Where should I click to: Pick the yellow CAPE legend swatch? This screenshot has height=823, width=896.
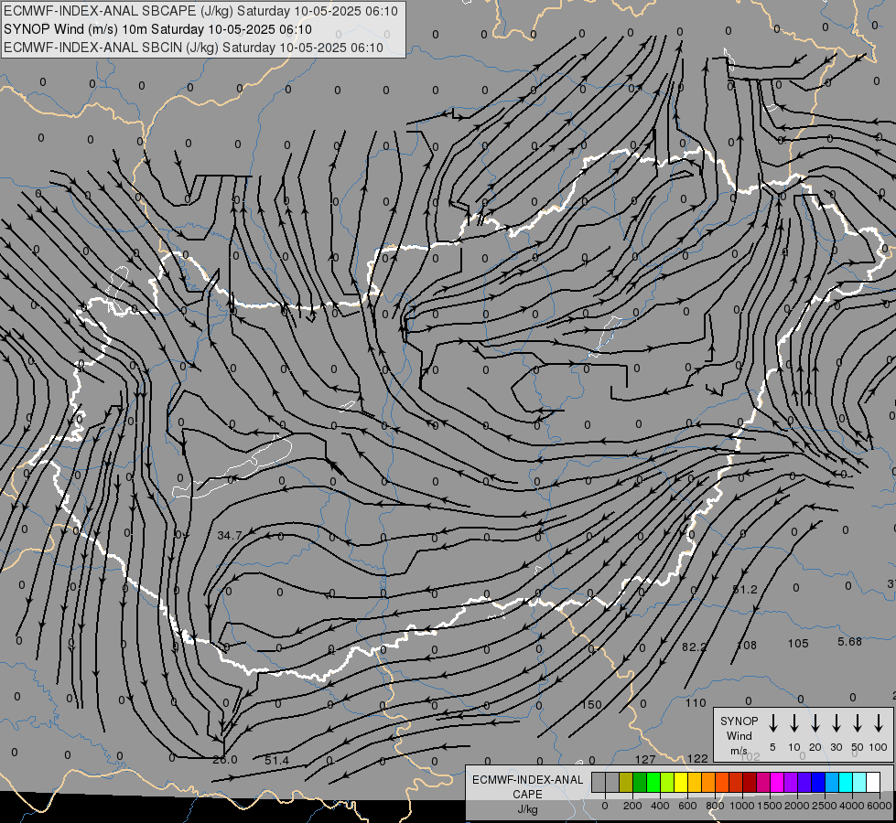(681, 782)
